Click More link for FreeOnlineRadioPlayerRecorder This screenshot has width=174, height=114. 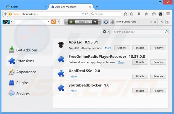(121, 62)
